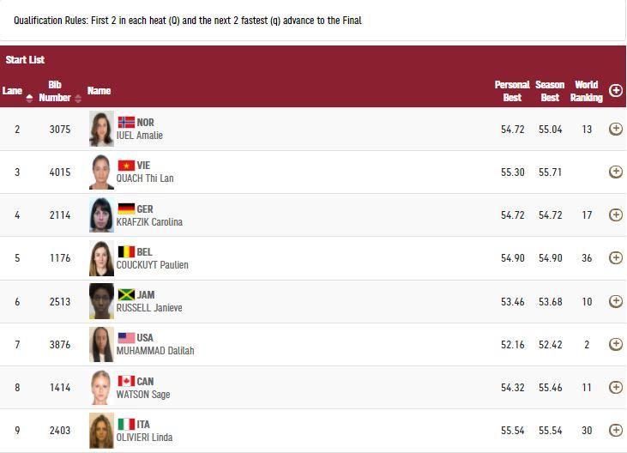Open Carolina Krafzik's athlete photo
Image resolution: width=627 pixels, height=453 pixels.
coord(101,214)
